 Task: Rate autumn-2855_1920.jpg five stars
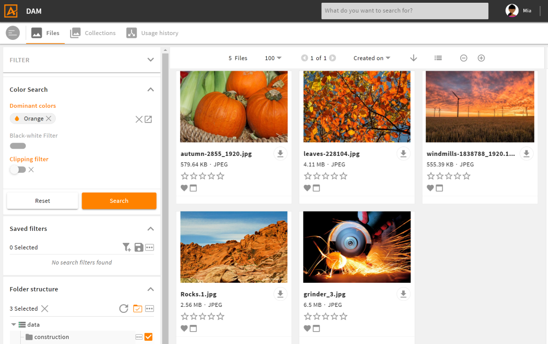(x=220, y=176)
